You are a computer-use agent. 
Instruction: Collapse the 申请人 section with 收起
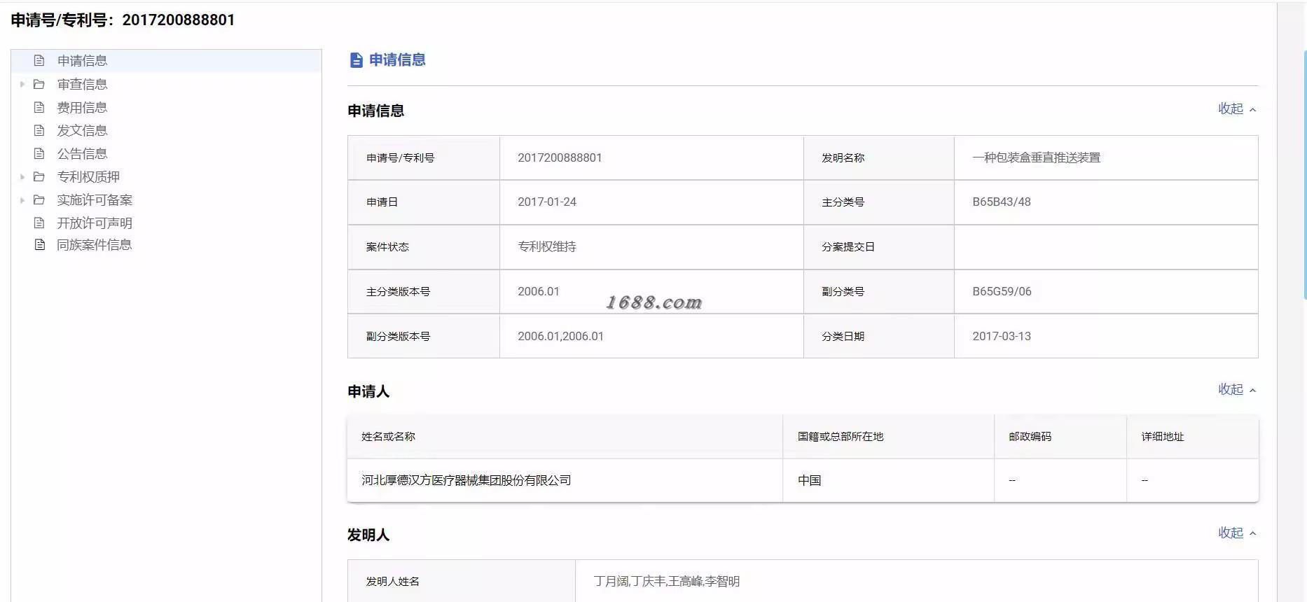1237,389
